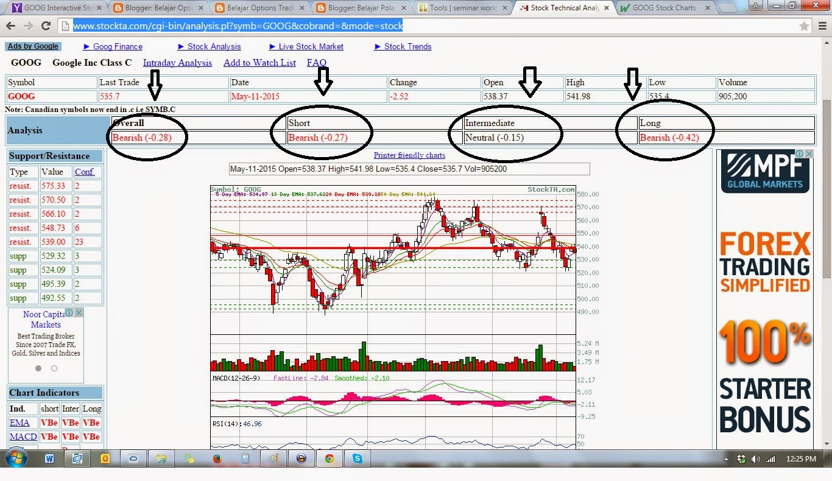Click the Short Bearish (-0.27) rating
This screenshot has height=481, width=832.
click(x=318, y=138)
